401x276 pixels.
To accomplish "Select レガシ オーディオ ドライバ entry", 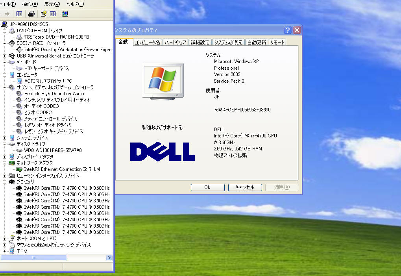I will tap(48, 125).
